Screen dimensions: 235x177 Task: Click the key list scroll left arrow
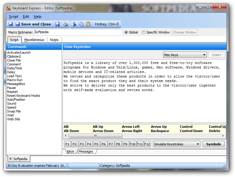point(66,136)
